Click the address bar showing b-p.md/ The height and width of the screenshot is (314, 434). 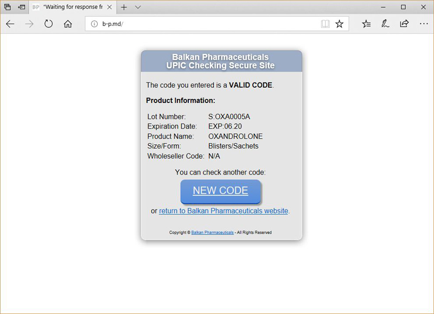[x=216, y=24]
